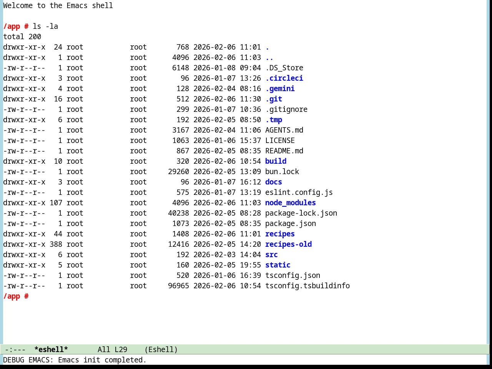Click the All position indicator in mode line
The width and height of the screenshot is (492, 369).
pos(104,349)
